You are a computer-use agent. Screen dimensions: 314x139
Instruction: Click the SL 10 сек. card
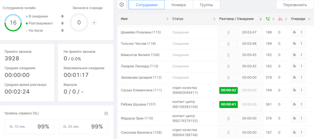pyautogui.click(x=29, y=126)
